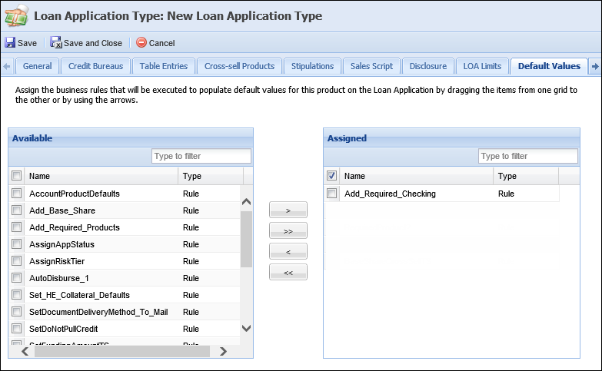The width and height of the screenshot is (602, 371).
Task: Select the Default Values tab
Action: point(549,66)
